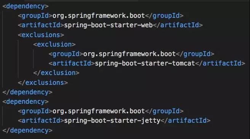Click the first org.springframework.boot groupId value
250x139 pixels.
click(99, 16)
